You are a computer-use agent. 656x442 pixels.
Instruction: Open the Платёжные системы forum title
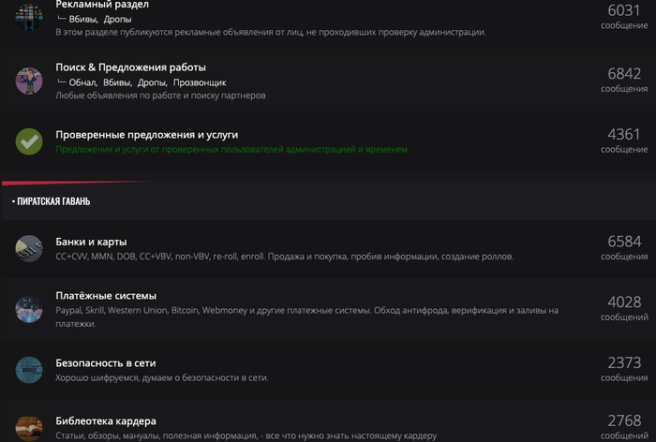[x=106, y=296]
